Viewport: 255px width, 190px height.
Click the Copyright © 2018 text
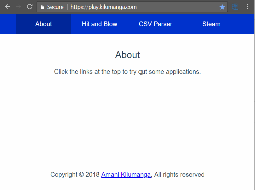(x=75, y=175)
